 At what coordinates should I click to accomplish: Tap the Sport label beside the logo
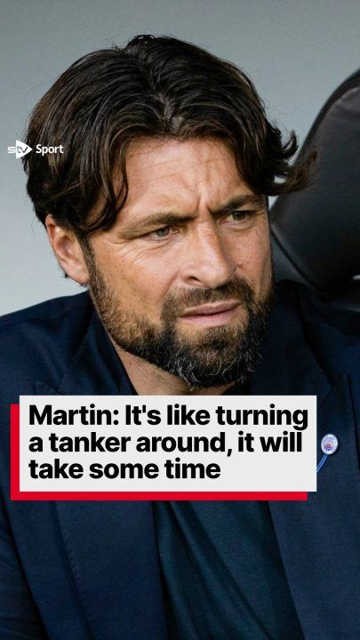click(50, 149)
